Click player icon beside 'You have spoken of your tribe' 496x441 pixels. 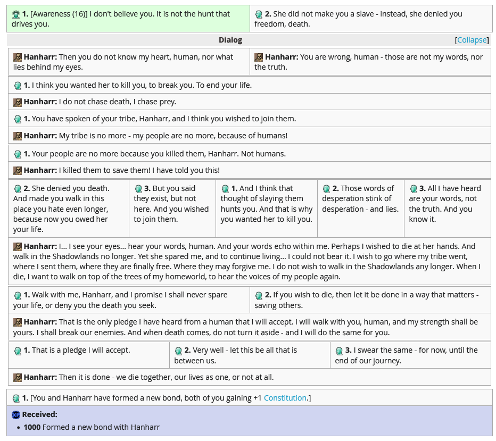coord(18,119)
